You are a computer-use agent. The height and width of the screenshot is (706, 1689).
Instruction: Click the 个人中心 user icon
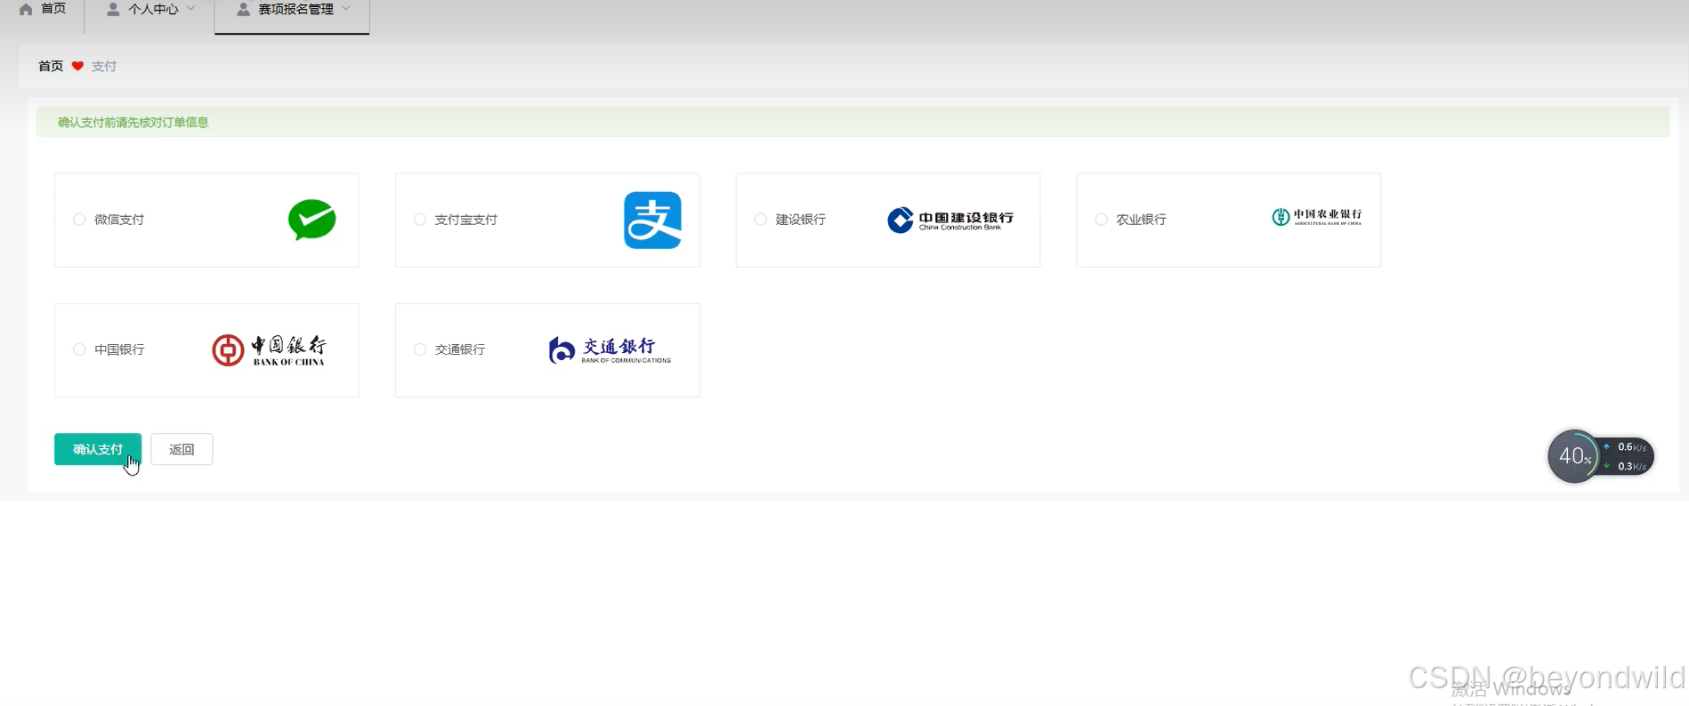113,9
